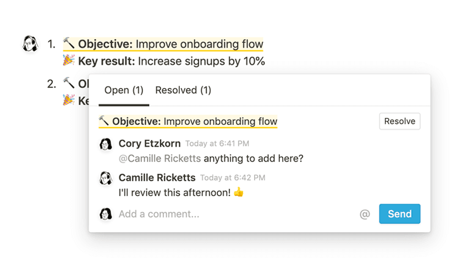
Task: Click the avatar beside the first list item
Action: tap(30, 43)
